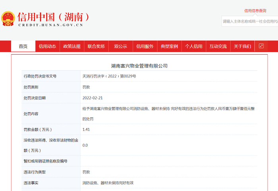Click the 处罚类别 label
Viewport: 278px width, 191px height.
pos(31,87)
